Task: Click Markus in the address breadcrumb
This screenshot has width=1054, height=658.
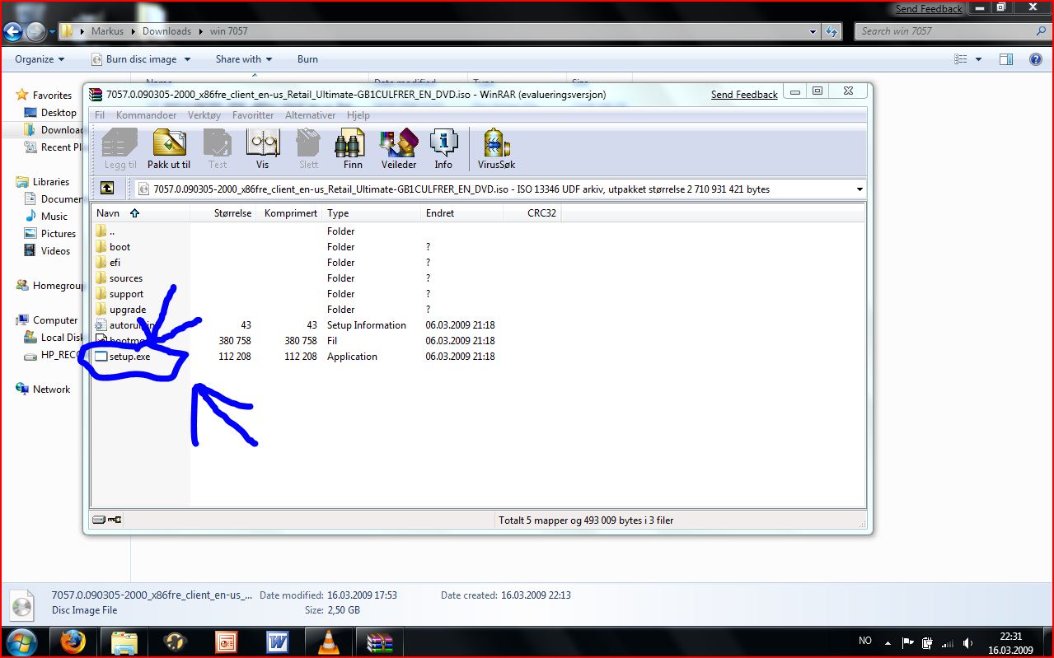Action: pyautogui.click(x=107, y=31)
